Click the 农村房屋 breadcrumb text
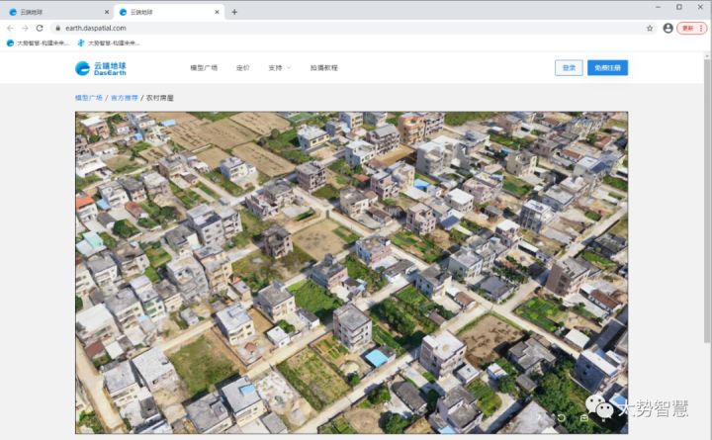Screen dimensions: 712x440 click(159, 98)
